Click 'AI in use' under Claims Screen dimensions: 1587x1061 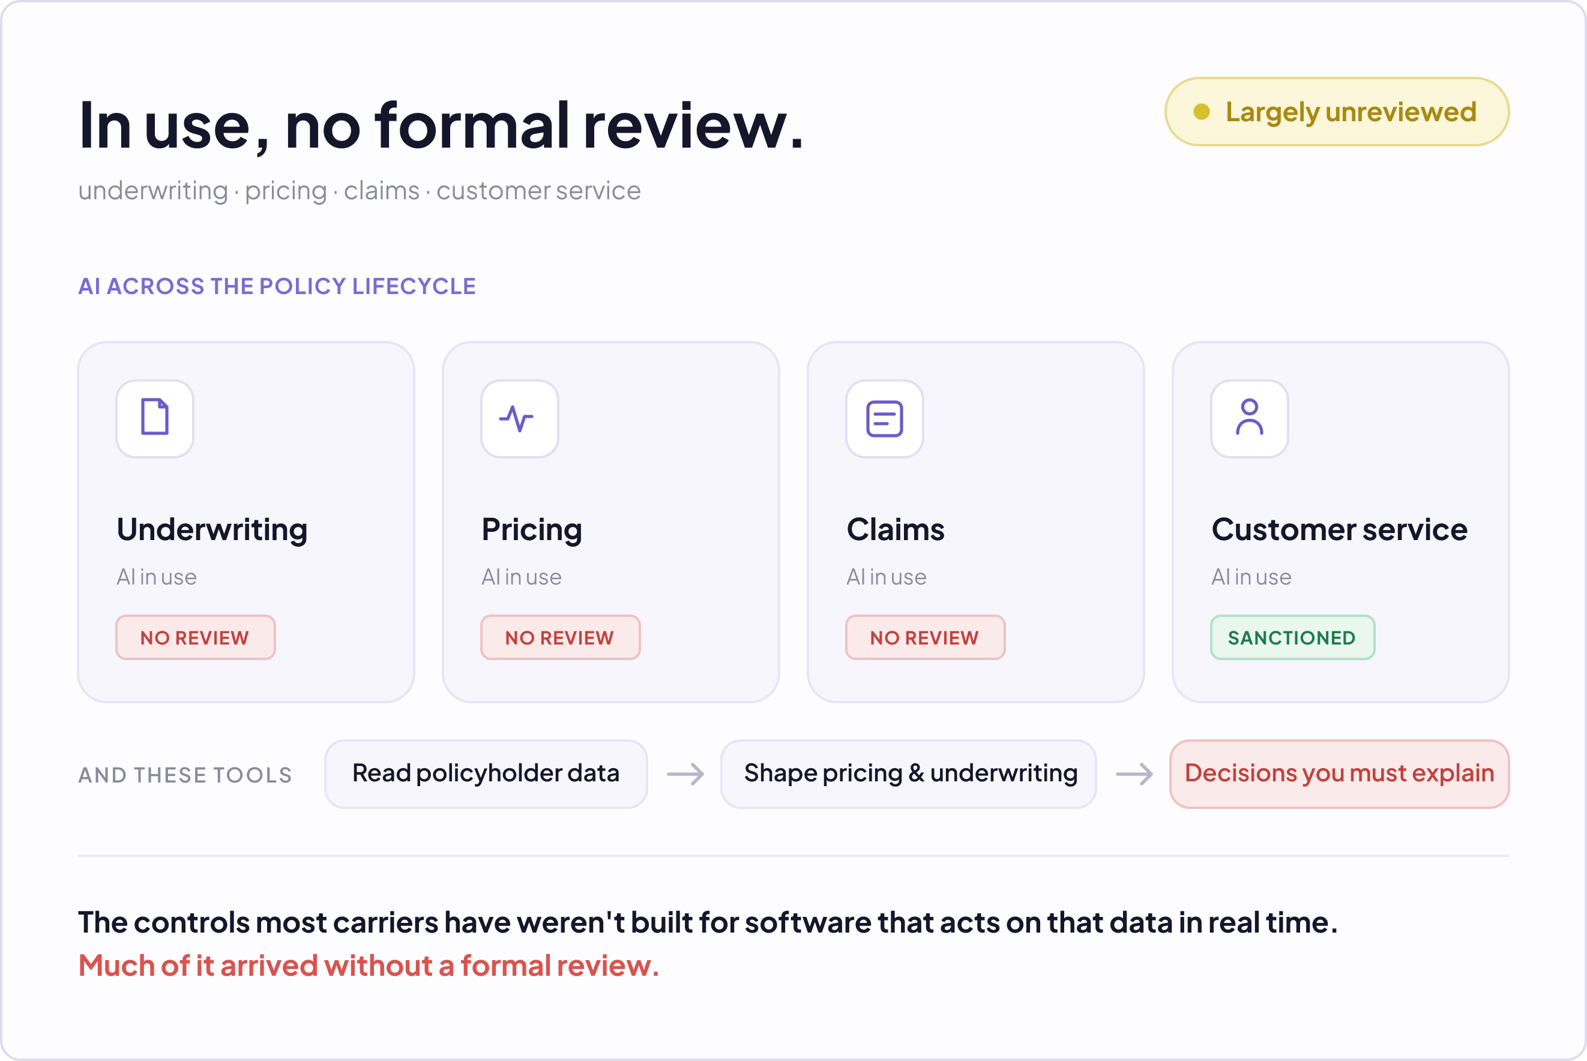click(x=887, y=577)
